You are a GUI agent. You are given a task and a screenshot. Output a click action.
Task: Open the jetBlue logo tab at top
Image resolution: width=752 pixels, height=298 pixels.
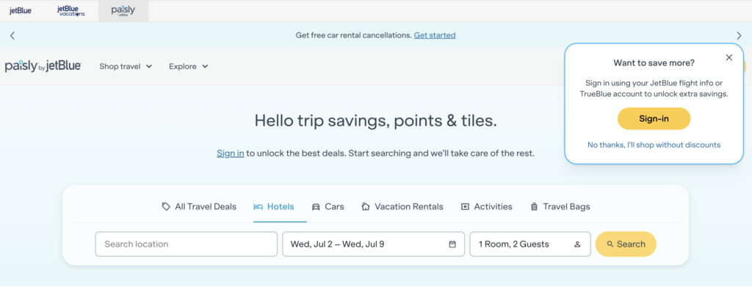click(x=21, y=10)
